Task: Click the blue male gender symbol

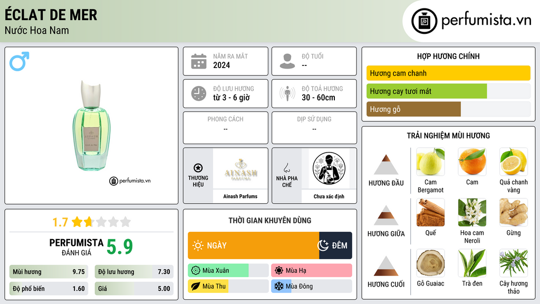Action: pyautogui.click(x=20, y=61)
